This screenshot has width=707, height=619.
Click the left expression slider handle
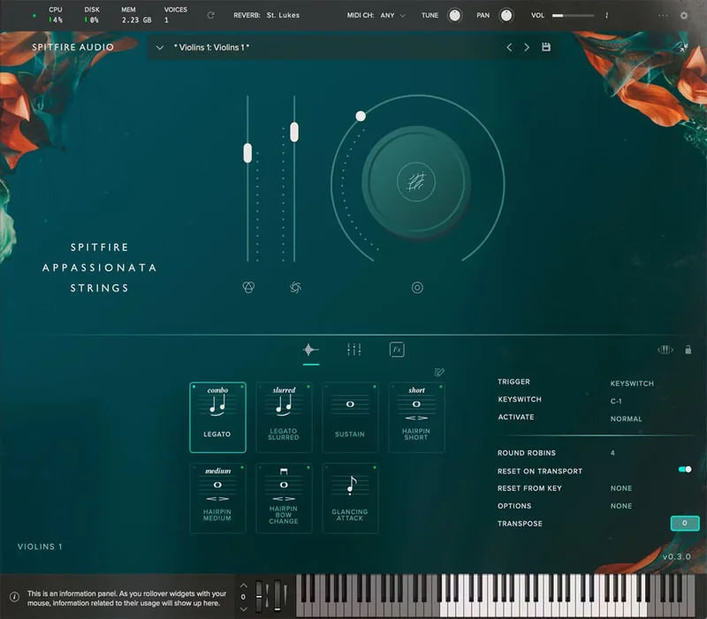[247, 153]
